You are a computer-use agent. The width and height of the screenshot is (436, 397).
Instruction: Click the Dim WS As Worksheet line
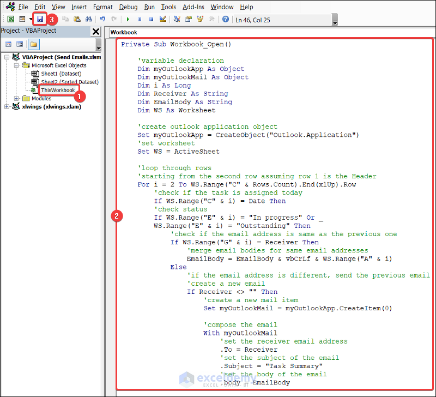click(x=176, y=111)
